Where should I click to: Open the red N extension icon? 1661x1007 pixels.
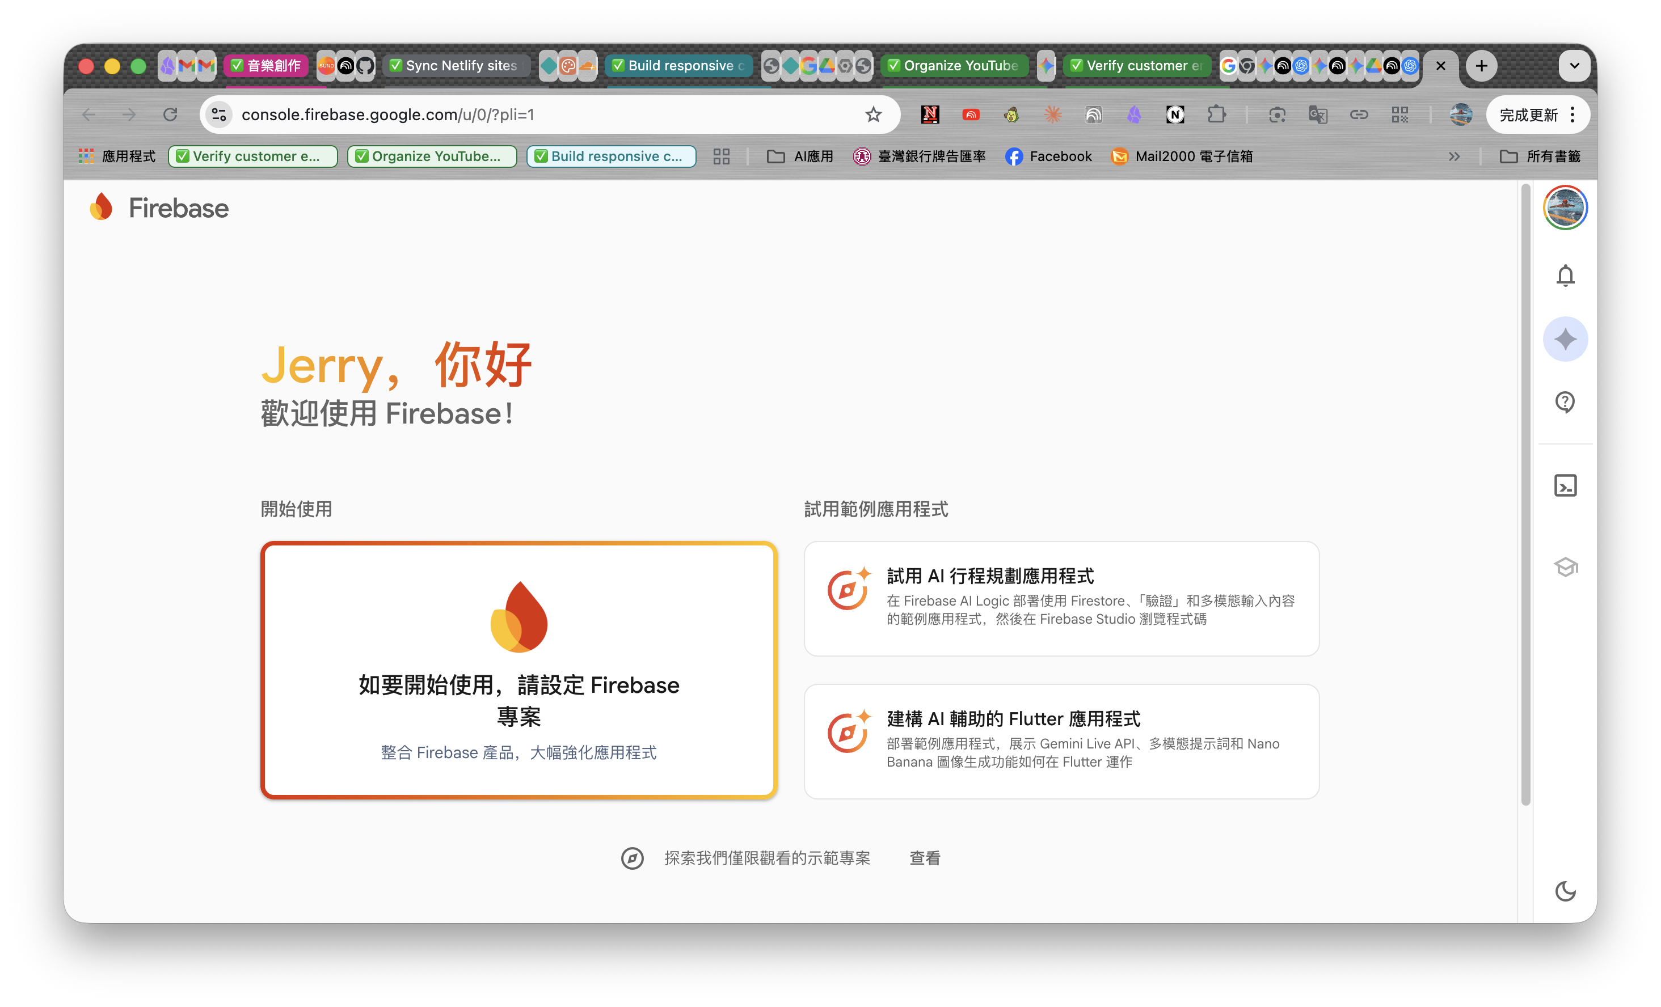(930, 115)
